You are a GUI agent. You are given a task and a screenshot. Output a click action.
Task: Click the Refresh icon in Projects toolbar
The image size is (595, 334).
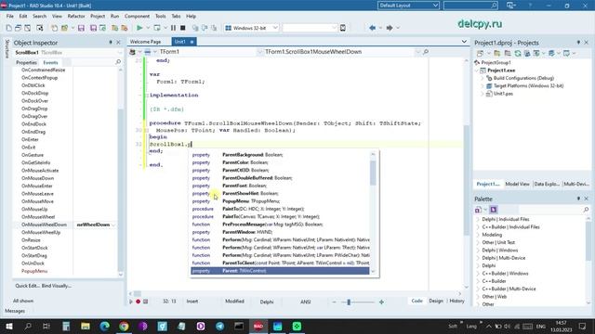518,54
